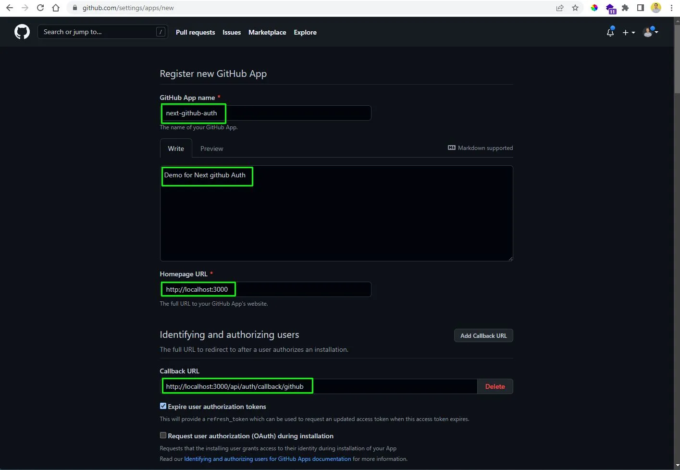Open GitHub notifications bell
The width and height of the screenshot is (680, 470).
coord(610,32)
